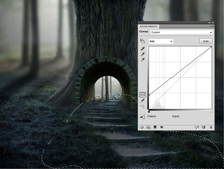Choose edit points curve mode
This screenshot has width=224, height=169.
pyautogui.click(x=143, y=95)
